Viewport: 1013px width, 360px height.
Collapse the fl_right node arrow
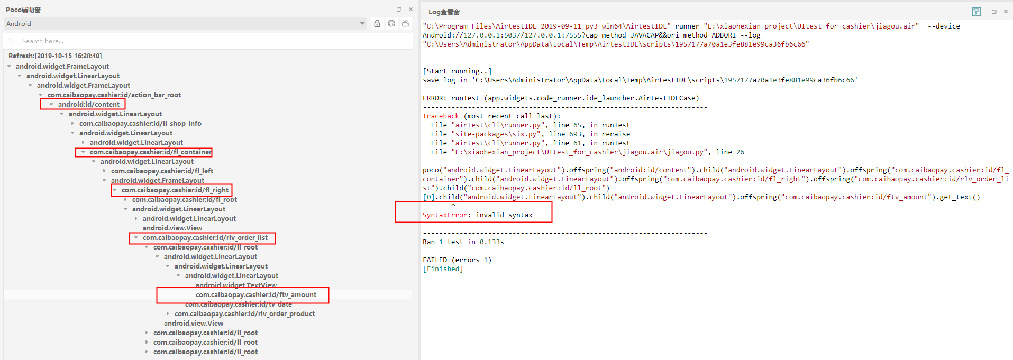pyautogui.click(x=115, y=190)
